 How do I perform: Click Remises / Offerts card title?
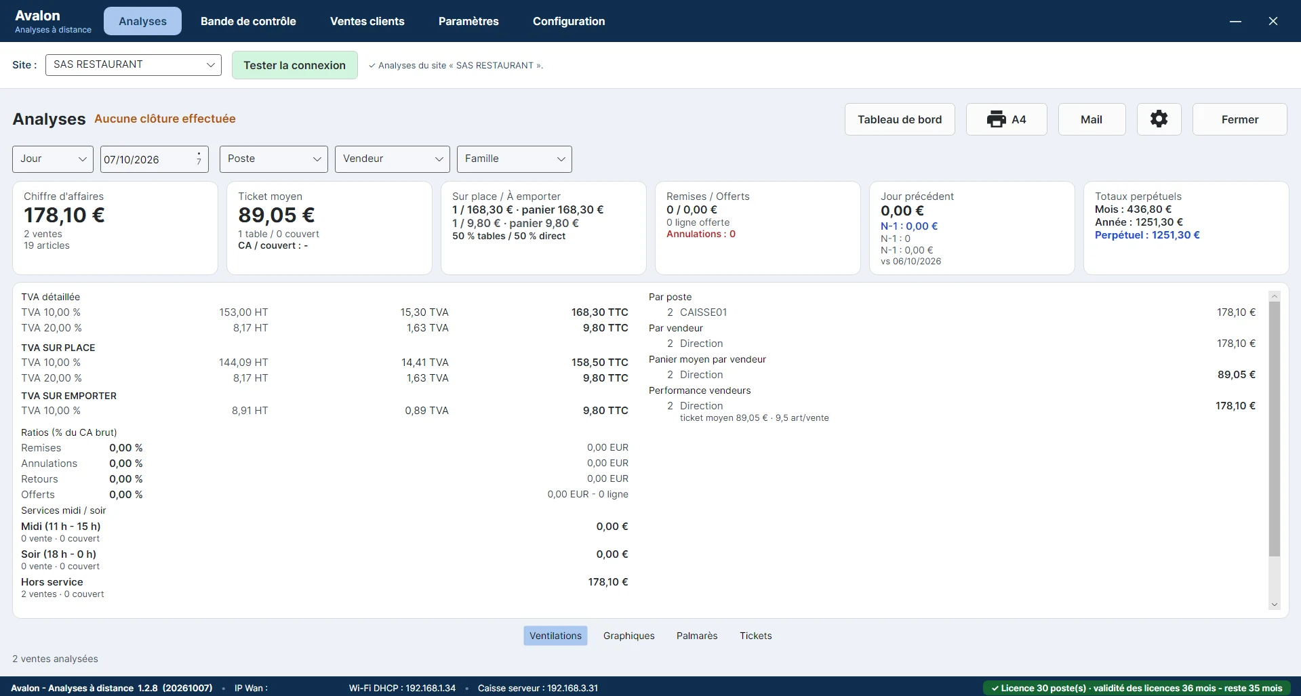[708, 197]
